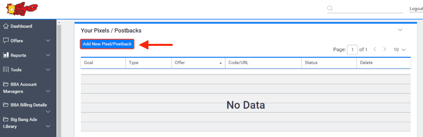
Task: Click the Offers speech bubble icon
Action: 6,41
